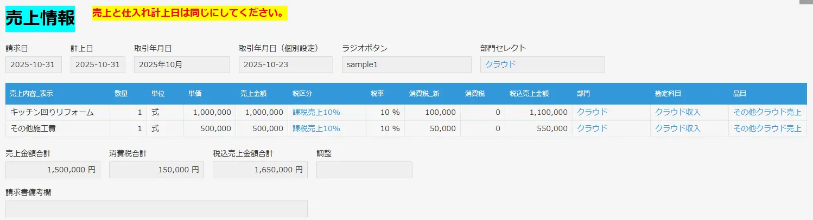Select the 税込売上金額合計 total field
The height and width of the screenshot is (220, 813).
coord(260,170)
